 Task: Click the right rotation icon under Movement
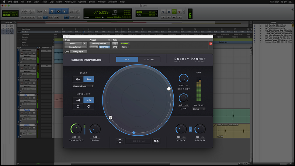[88, 107]
